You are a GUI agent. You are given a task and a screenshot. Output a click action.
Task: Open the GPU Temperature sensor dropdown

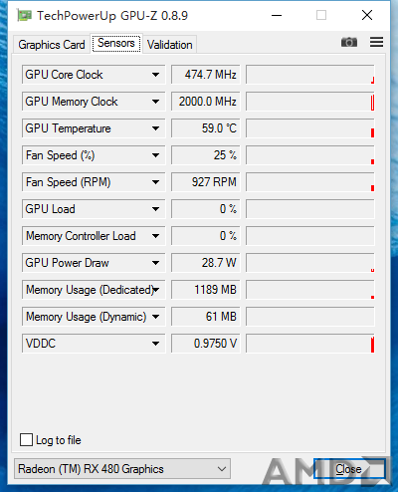(x=155, y=128)
